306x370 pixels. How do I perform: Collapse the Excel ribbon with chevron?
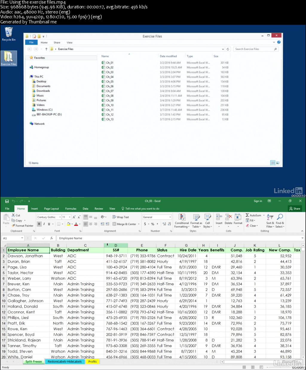302,231
